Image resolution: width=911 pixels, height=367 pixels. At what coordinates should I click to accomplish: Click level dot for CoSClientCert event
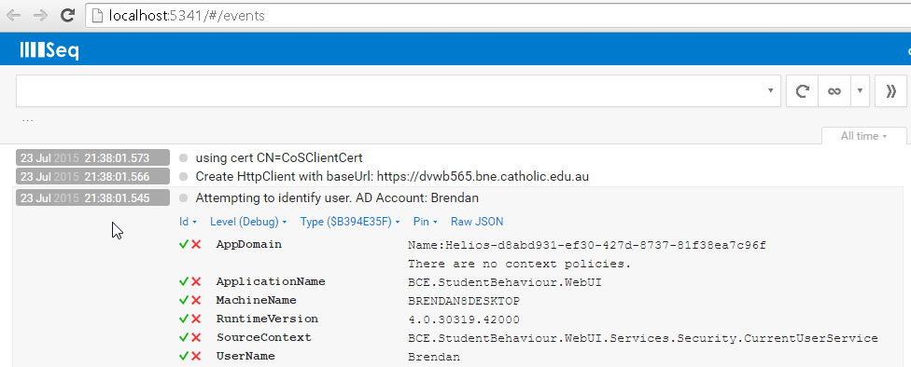coord(184,157)
